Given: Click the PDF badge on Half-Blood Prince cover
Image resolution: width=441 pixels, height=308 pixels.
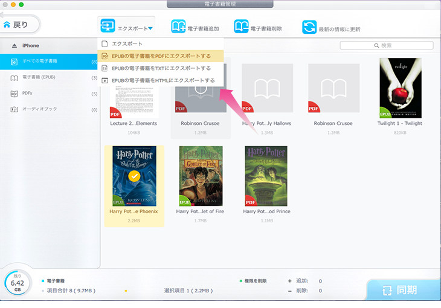Looking at the screenshot, I should 250,201.
